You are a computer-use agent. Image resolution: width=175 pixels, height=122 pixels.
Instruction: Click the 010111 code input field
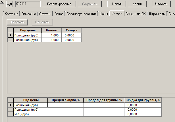click(x=28, y=4)
